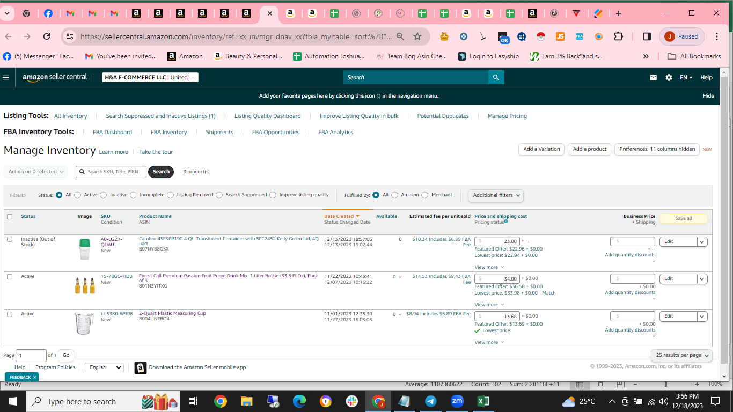Image resolution: width=733 pixels, height=412 pixels.
Task: Open the account switcher showing H&A E-COMMERCE LLC
Action: point(150,77)
